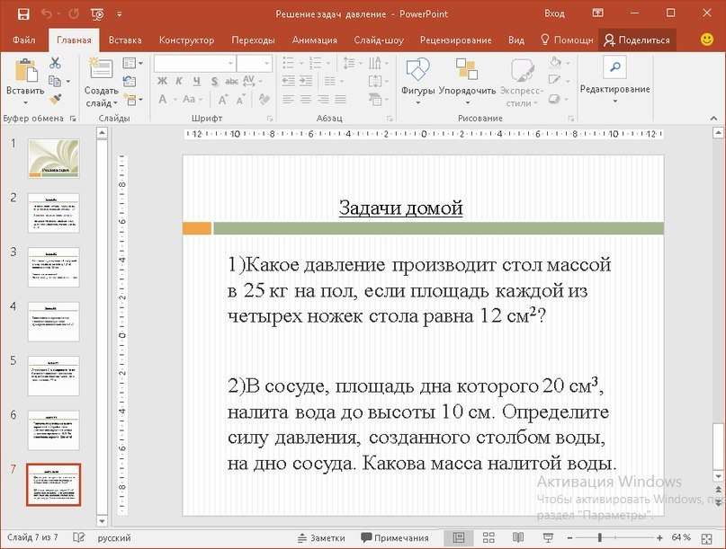Click the Вход (Sign in) link
Image resolution: width=726 pixels, height=549 pixels.
click(554, 13)
